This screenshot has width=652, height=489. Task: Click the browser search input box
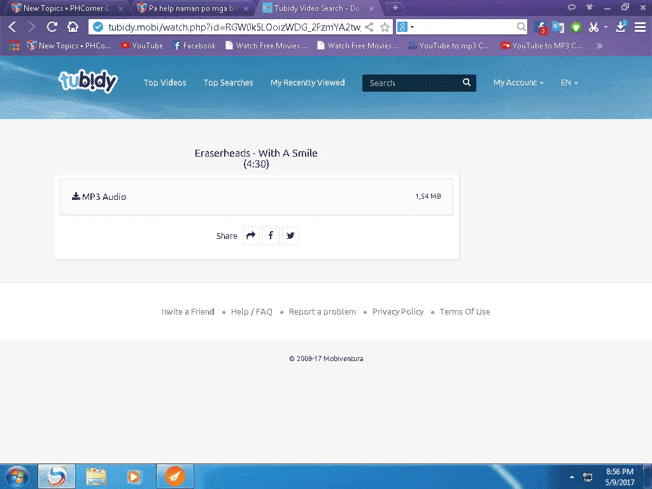pyautogui.click(x=465, y=27)
